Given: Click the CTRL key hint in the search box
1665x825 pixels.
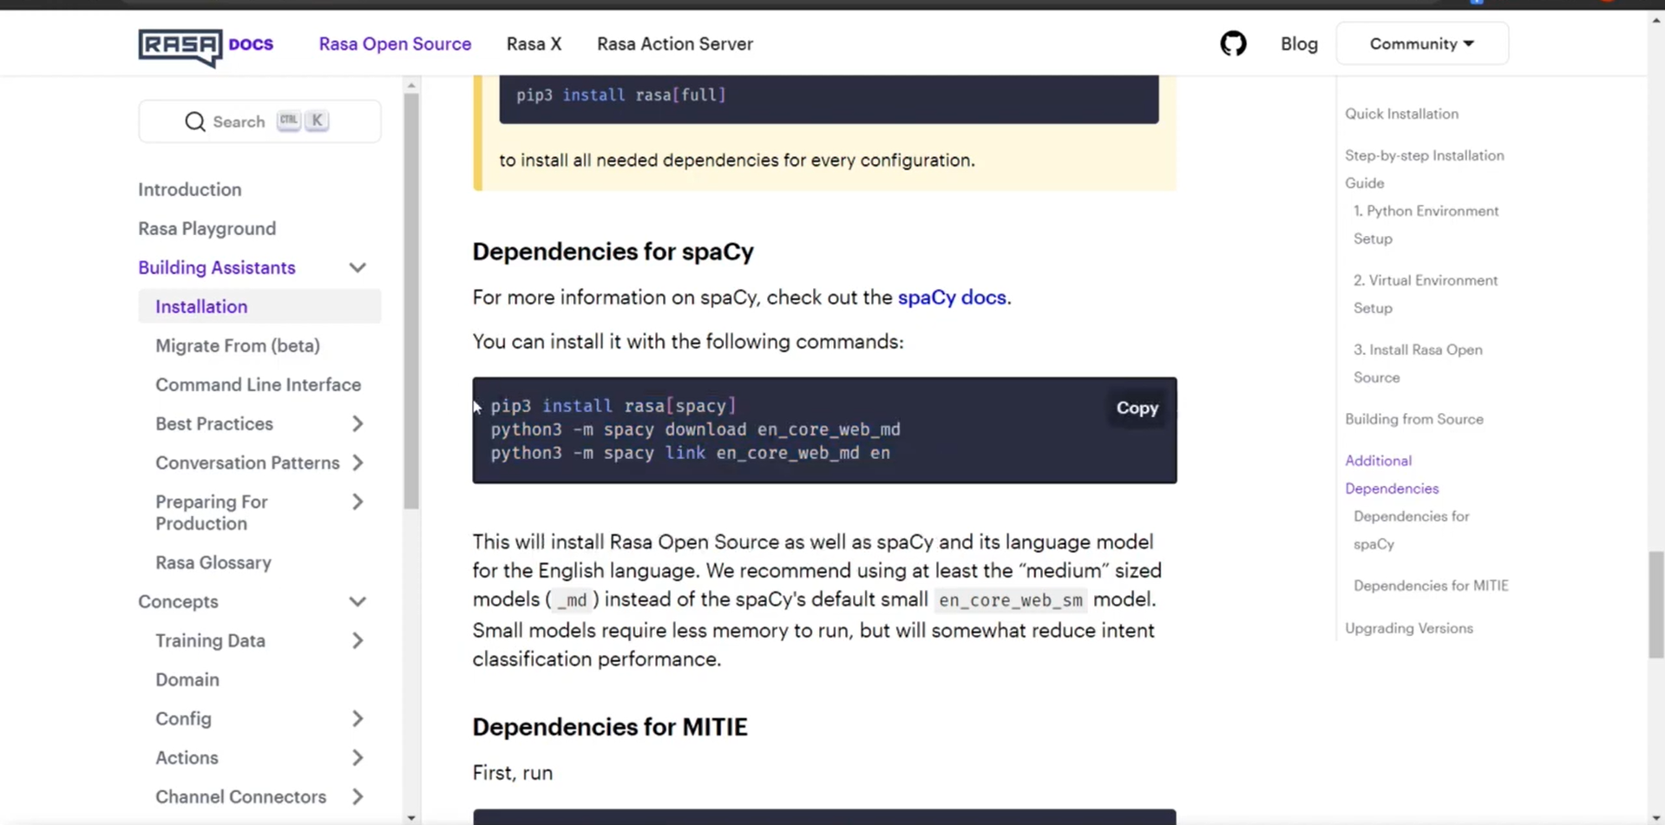Looking at the screenshot, I should pos(289,121).
